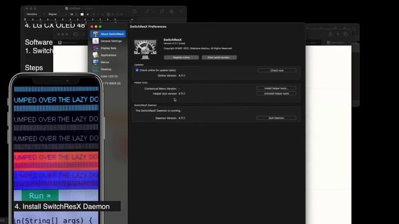Open the Display Sets sidebar icon
The width and height of the screenshot is (399, 224).
point(95,48)
